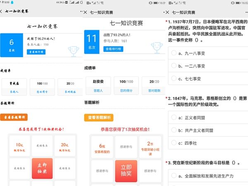Click the blue rank 6 名次 badge

(12, 45)
